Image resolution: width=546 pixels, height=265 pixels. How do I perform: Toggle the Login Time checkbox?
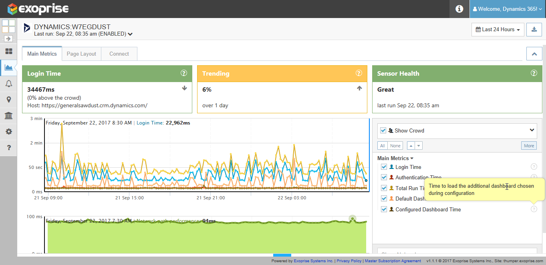click(x=384, y=167)
